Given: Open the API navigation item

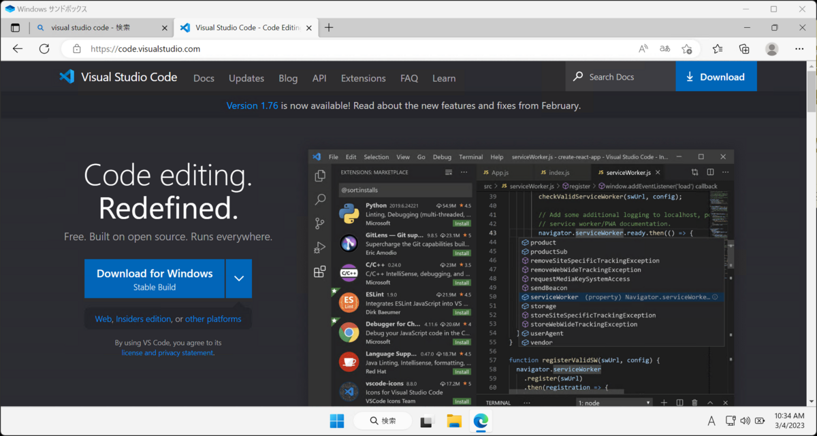Looking at the screenshot, I should pyautogui.click(x=319, y=78).
